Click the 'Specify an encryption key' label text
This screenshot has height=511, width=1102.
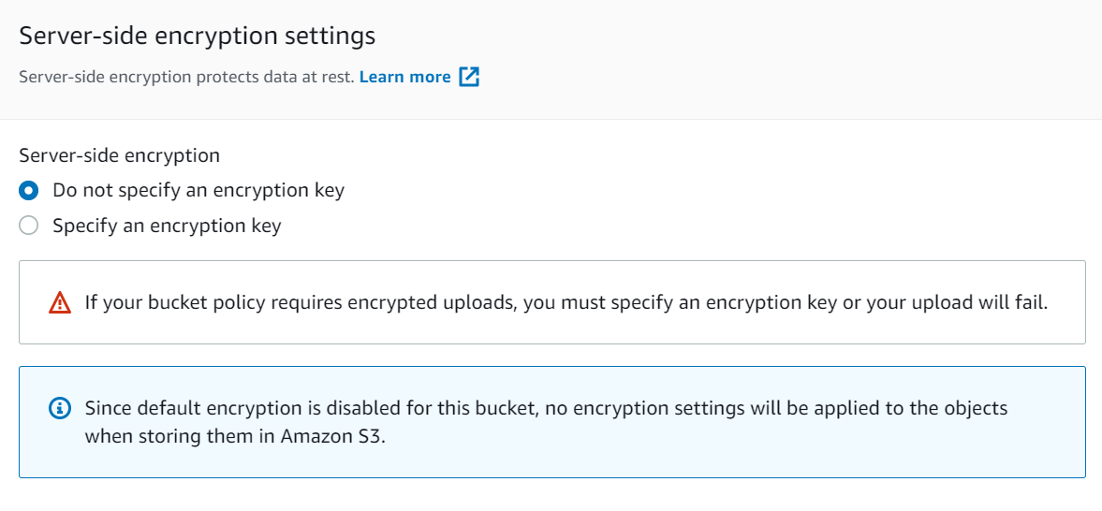click(167, 226)
